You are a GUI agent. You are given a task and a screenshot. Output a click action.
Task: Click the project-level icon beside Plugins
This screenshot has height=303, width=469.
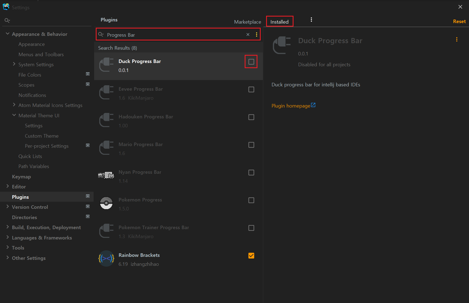pyautogui.click(x=88, y=196)
